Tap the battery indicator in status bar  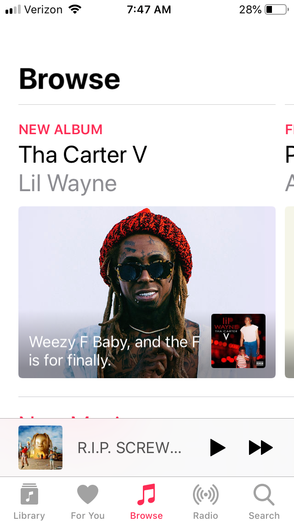point(277,10)
